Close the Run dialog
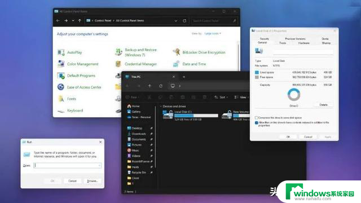Screen dimensions: 361x203 [100, 142]
